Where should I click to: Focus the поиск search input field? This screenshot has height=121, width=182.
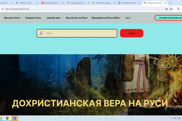coord(77,33)
